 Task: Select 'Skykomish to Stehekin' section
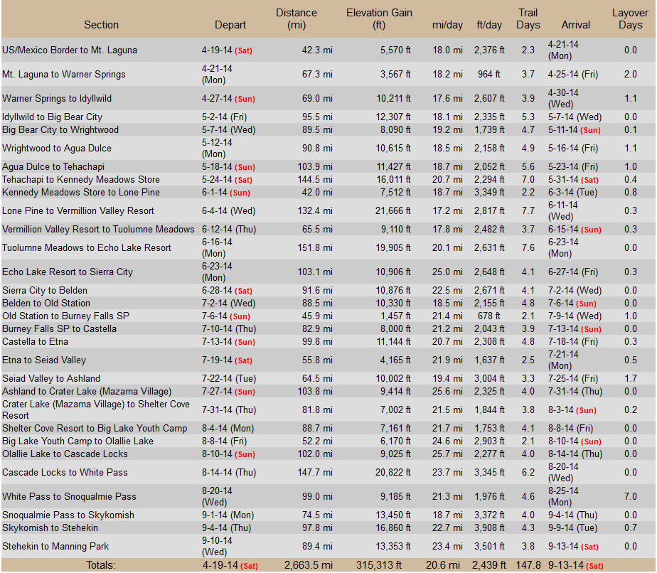(x=50, y=528)
